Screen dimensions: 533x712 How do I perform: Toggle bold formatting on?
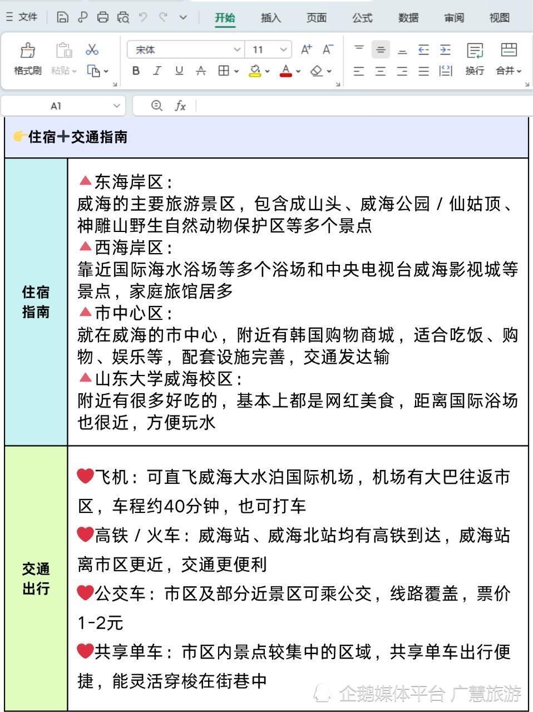coord(135,71)
